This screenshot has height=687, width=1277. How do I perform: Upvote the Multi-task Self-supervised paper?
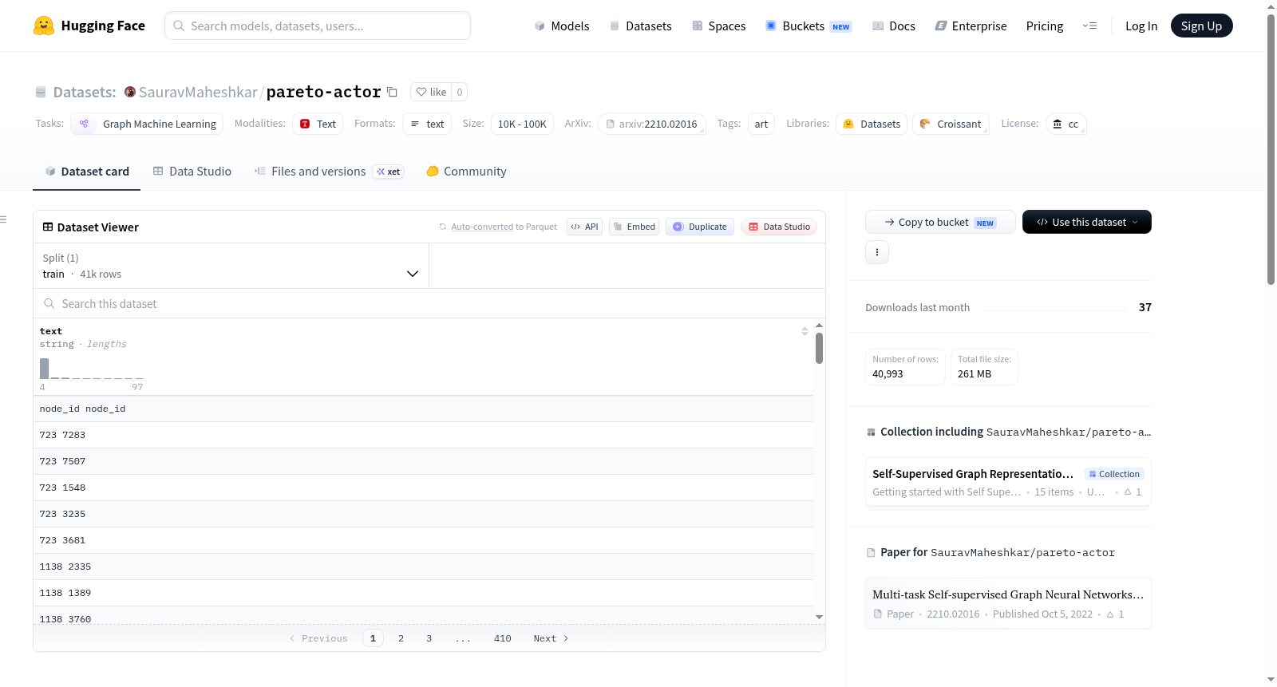tap(1115, 614)
